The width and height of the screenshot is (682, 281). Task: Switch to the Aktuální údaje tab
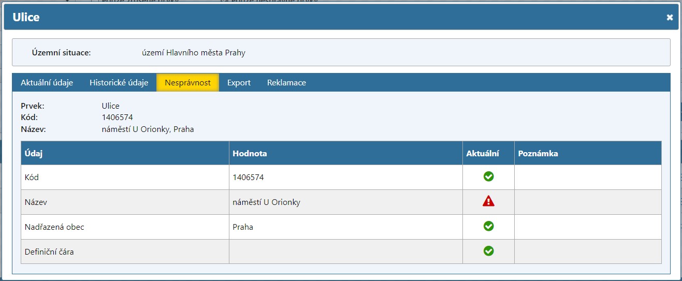click(47, 83)
